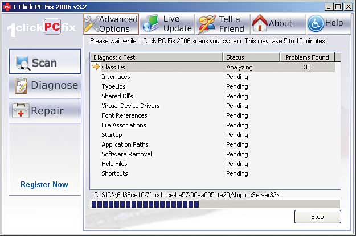Screen dimensions: 356x236
Task: Maximize the 1 Click PC Fix window
Action: point(338,7)
